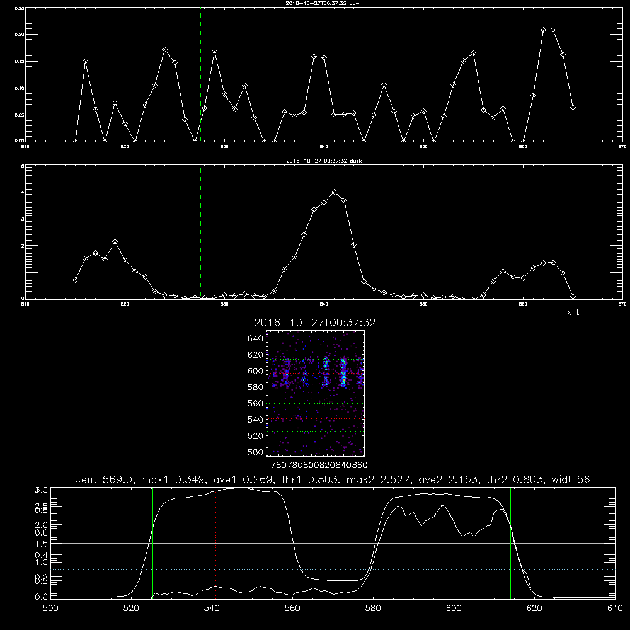Click the 'ave2 2.153' value in the stats line
The width and height of the screenshot is (630, 630).
coord(448,479)
